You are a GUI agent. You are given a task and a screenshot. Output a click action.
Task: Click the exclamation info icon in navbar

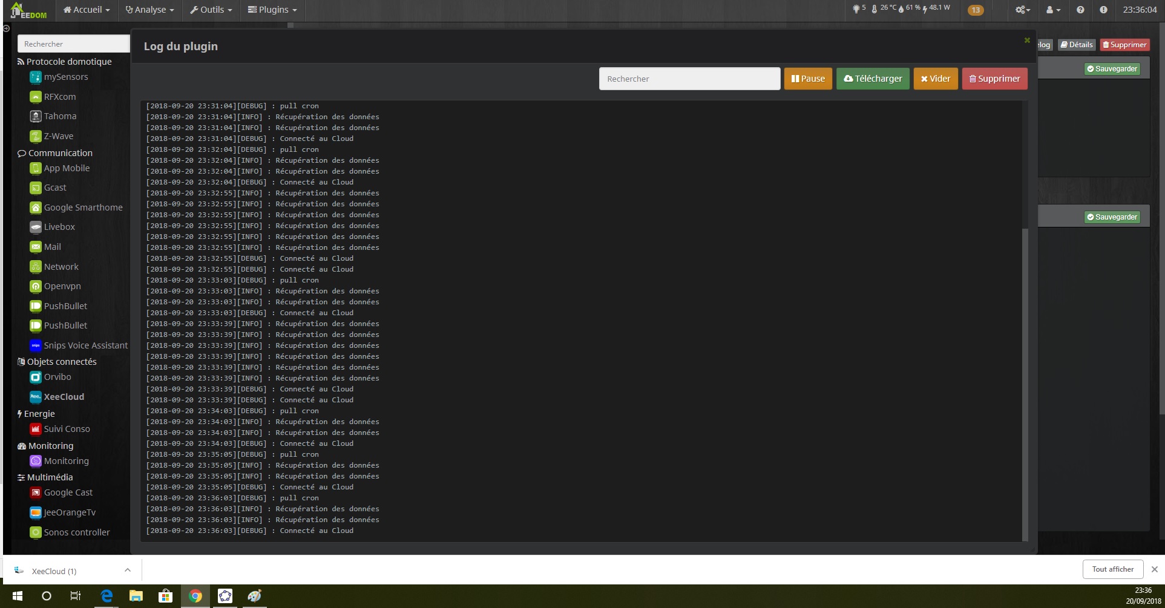coord(1103,10)
